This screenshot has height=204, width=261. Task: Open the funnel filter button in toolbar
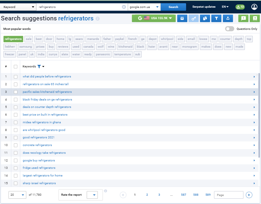click(216, 18)
